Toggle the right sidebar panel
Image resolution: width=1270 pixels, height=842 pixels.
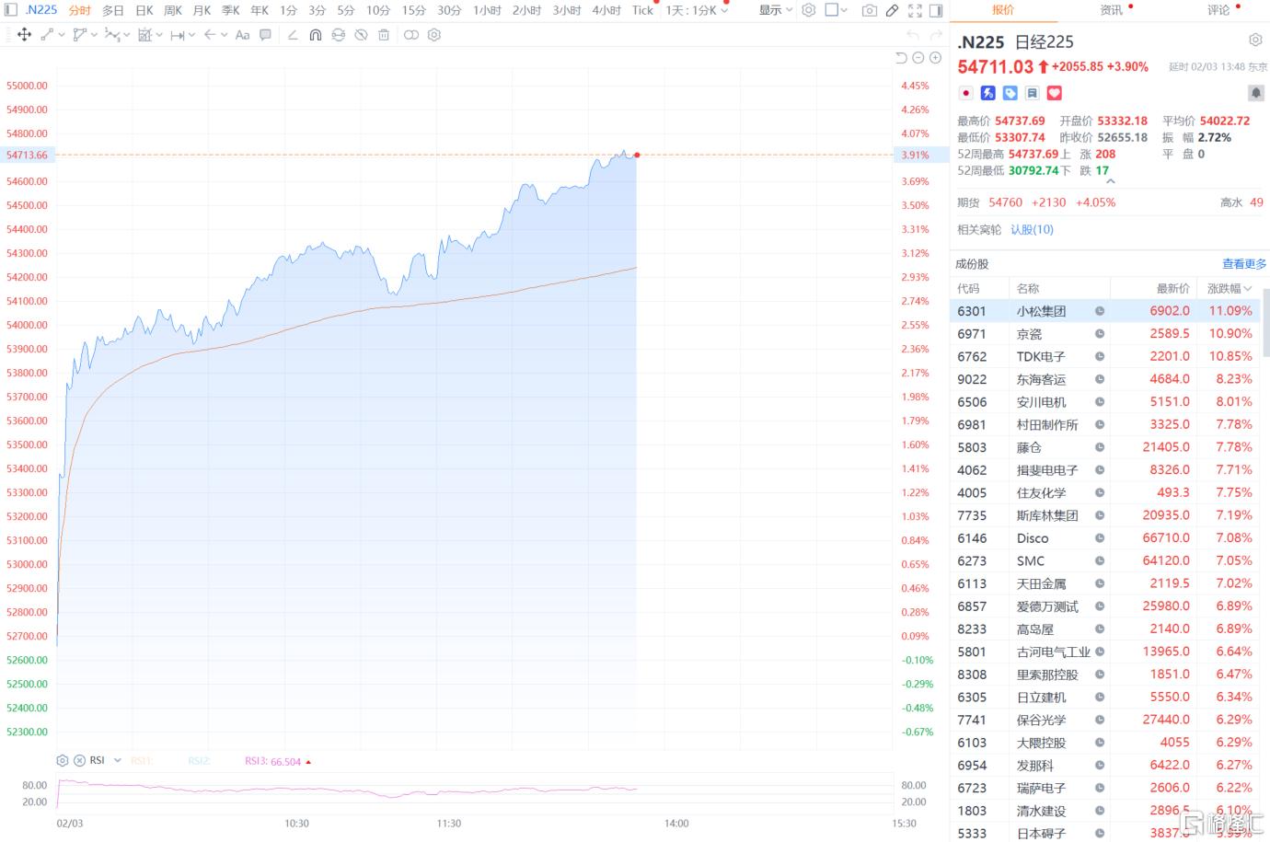coord(936,10)
